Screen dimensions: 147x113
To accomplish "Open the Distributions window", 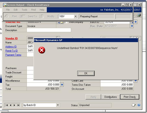I will pos(111,97).
